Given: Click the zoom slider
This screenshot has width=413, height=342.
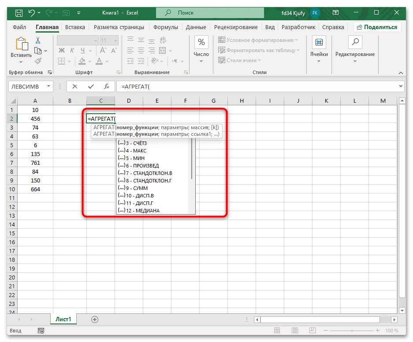Looking at the screenshot, I should tap(351, 331).
